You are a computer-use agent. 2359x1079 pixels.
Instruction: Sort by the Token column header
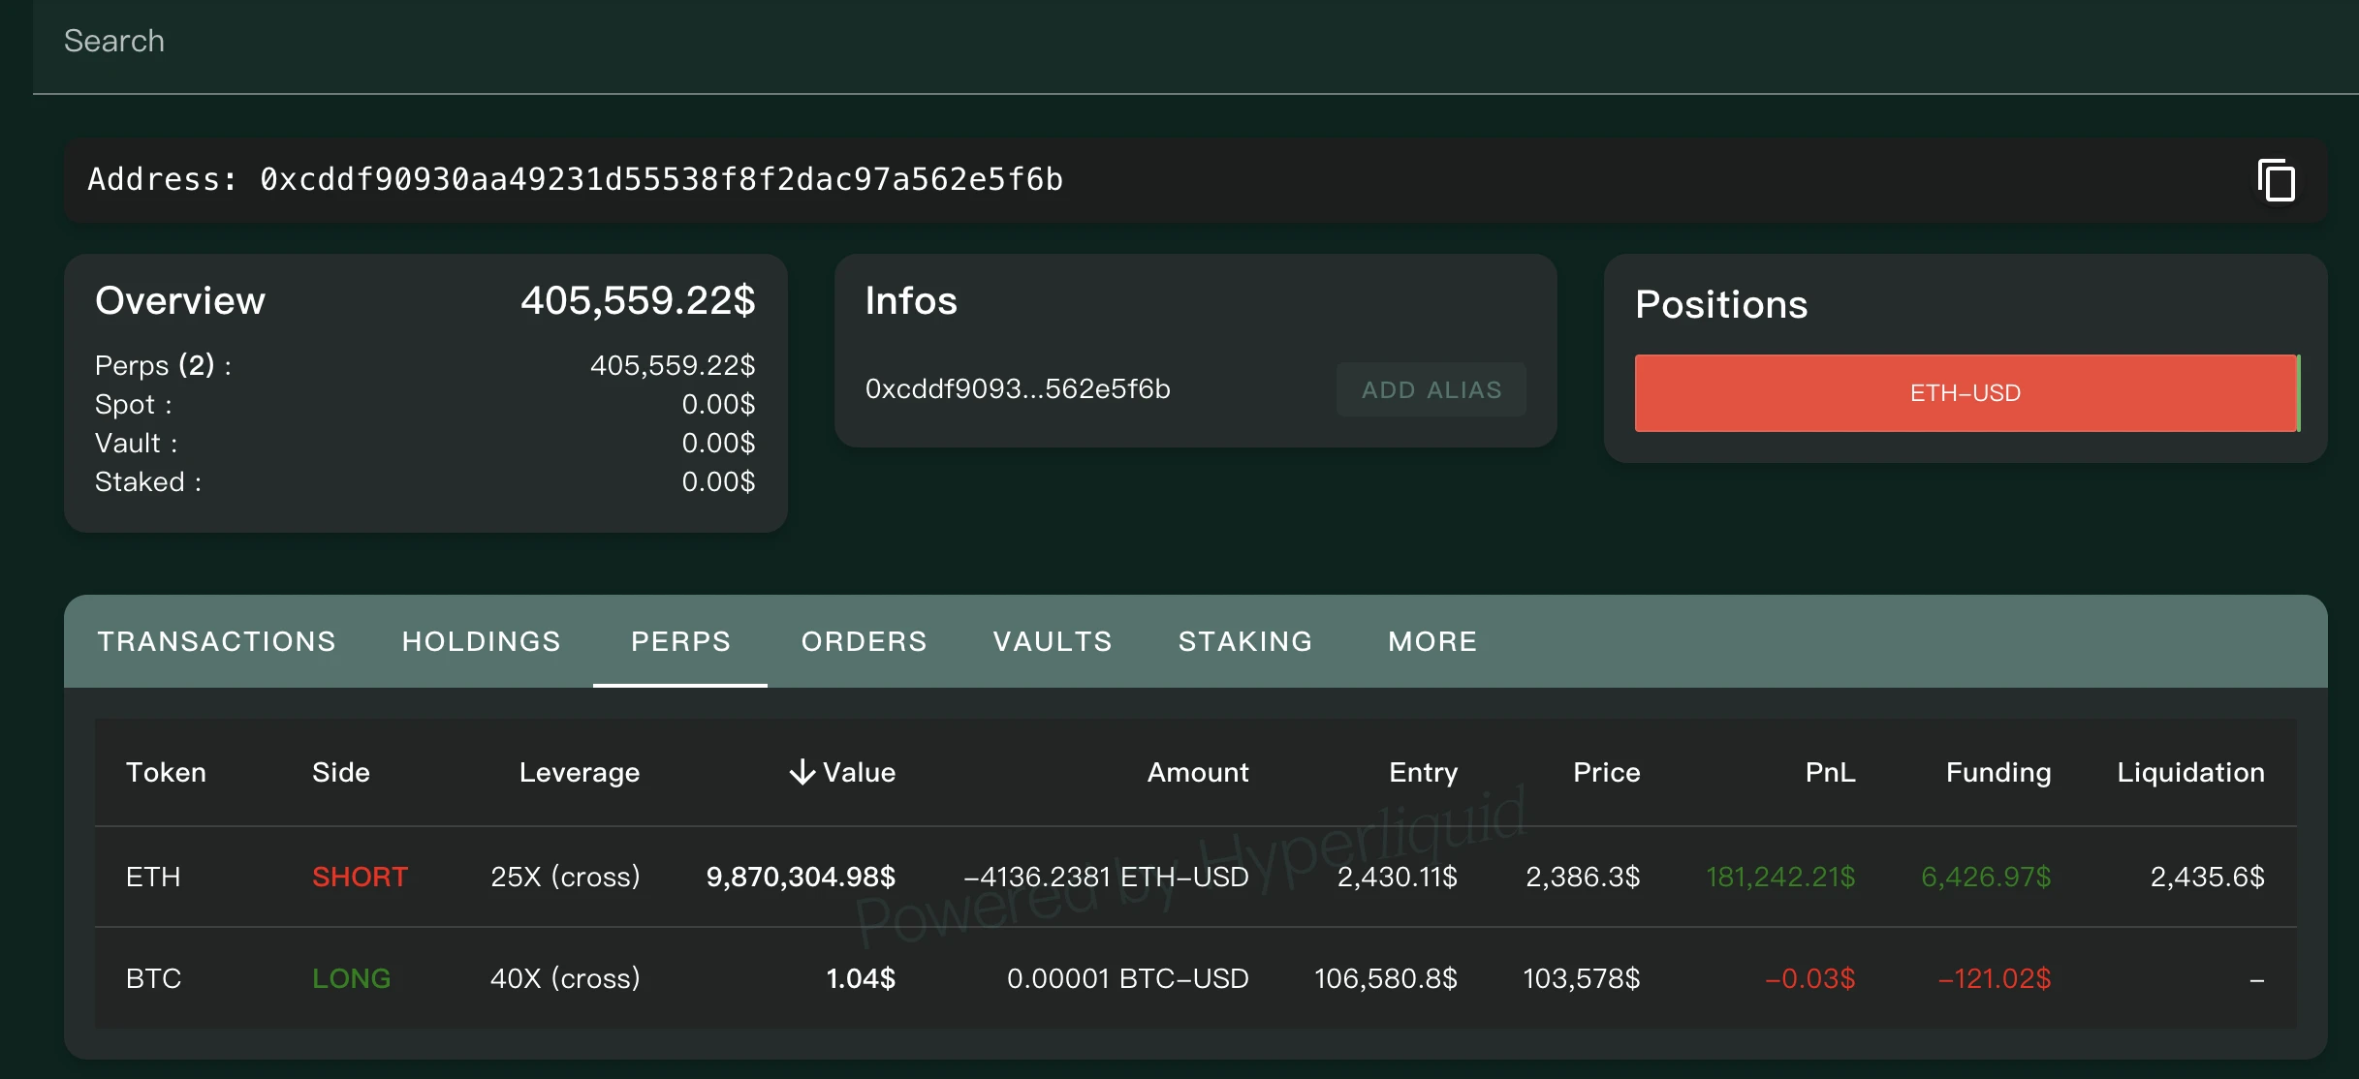click(x=166, y=772)
